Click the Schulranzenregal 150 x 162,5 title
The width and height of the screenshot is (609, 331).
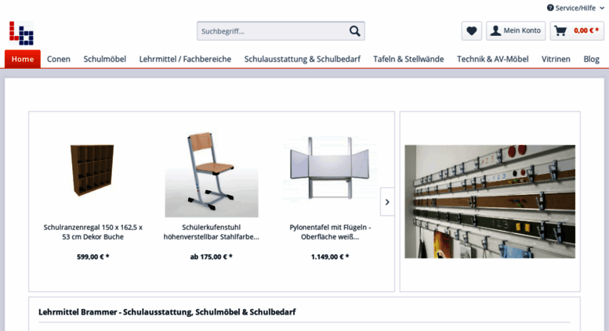click(92, 232)
